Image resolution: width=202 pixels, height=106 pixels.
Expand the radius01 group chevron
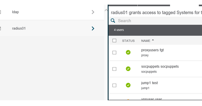click(x=93, y=28)
